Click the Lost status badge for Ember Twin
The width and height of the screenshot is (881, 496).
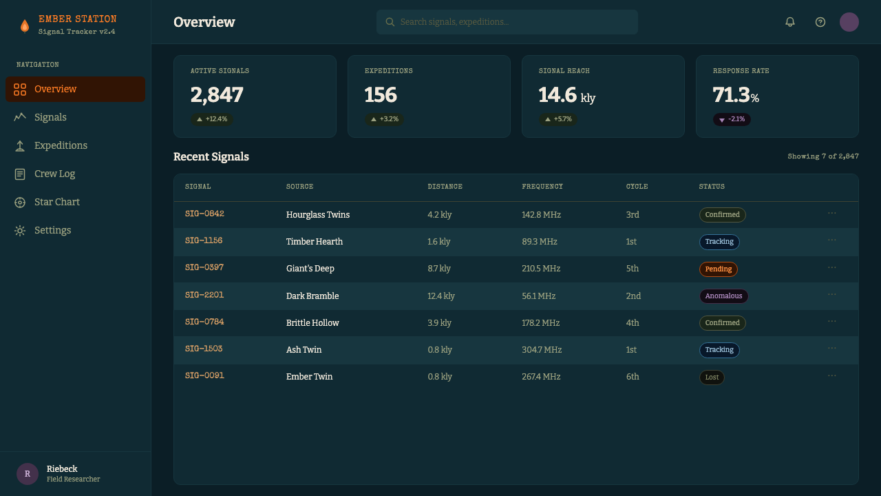pos(712,378)
